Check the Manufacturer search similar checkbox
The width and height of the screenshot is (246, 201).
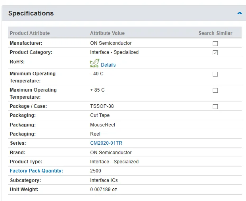[x=215, y=44]
